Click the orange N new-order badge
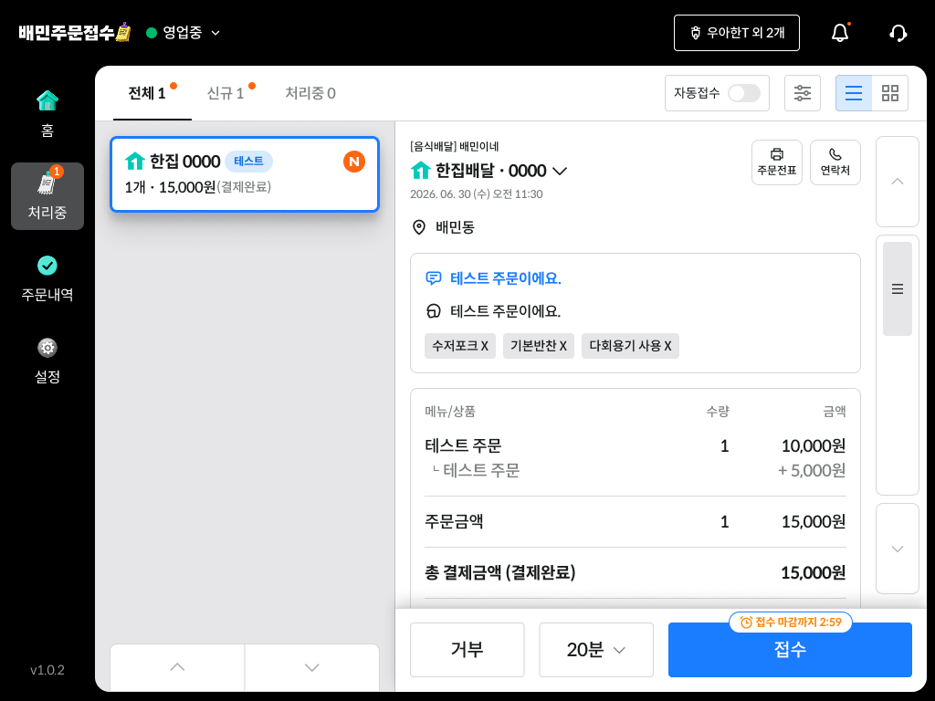 click(x=353, y=162)
